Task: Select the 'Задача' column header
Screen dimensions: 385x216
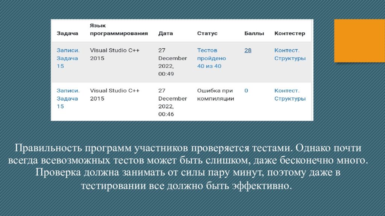Action: tap(67, 33)
